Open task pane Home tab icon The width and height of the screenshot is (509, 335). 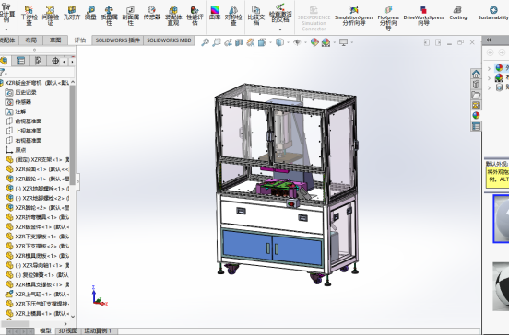click(476, 74)
